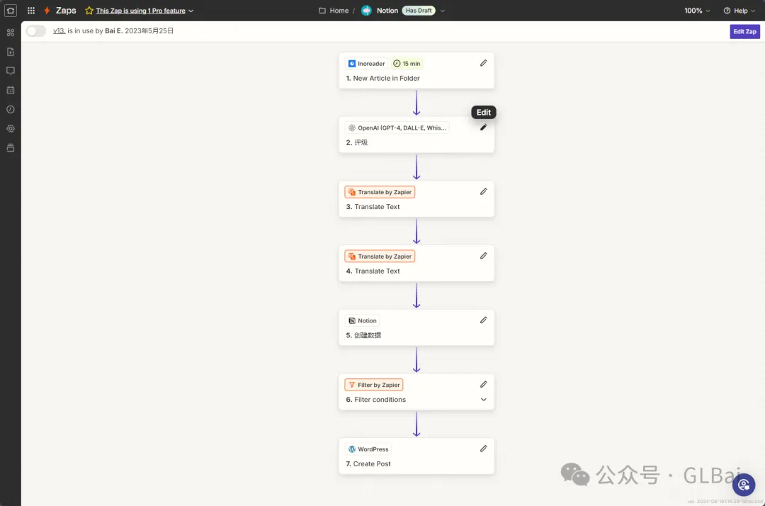Click the Zapier home icon in top-left corner

[x=10, y=10]
